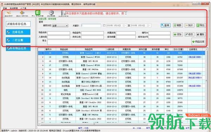Click the orange stacked-layers toolbar icon
This screenshot has width=211, height=132.
pyautogui.click(x=22, y=13)
